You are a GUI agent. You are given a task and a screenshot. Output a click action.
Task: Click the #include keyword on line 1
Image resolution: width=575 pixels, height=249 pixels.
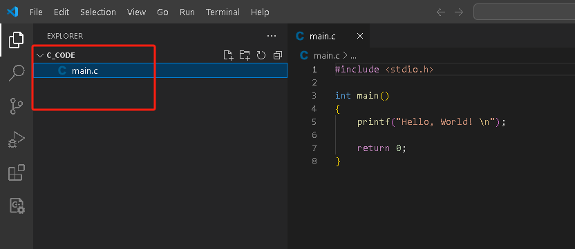click(x=357, y=69)
